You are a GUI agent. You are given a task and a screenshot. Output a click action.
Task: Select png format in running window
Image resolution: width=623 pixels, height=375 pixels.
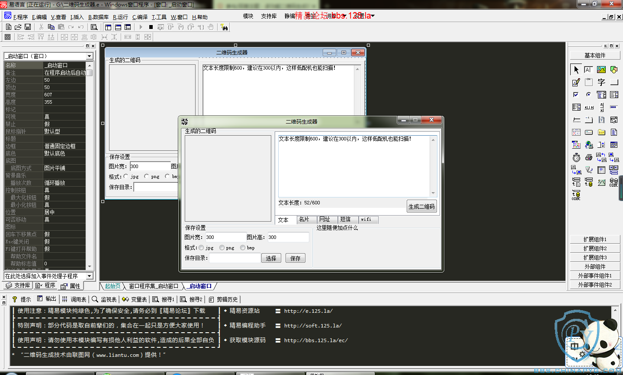tap(222, 248)
